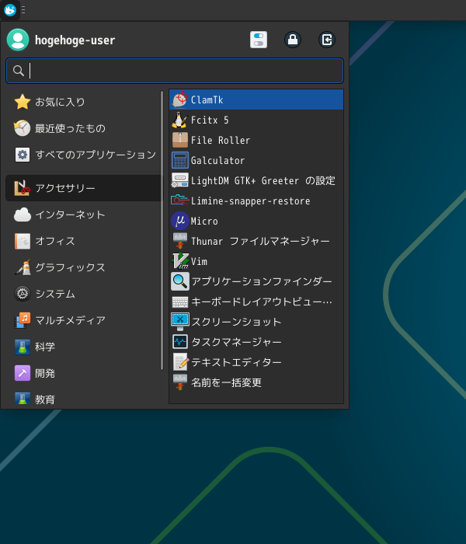Click the panel handle dots beside launcher
Viewport: 466px width, 544px height.
[23, 9]
